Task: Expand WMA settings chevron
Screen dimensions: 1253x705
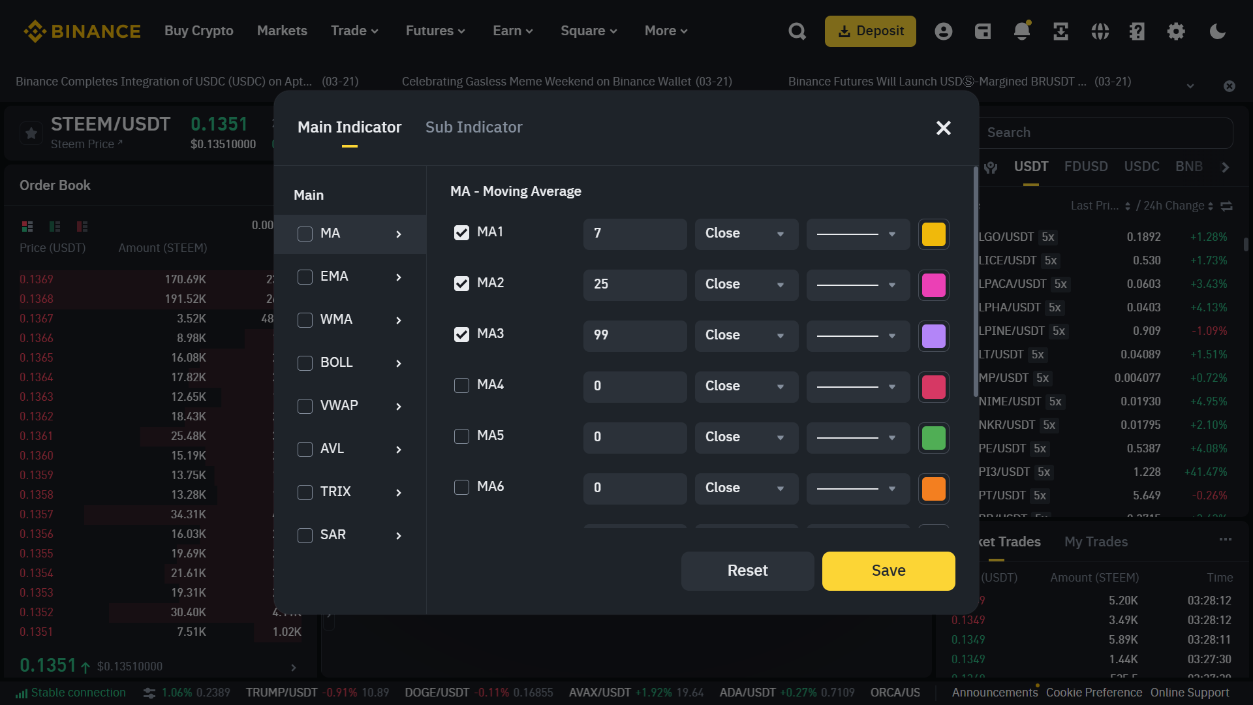Action: pos(399,321)
